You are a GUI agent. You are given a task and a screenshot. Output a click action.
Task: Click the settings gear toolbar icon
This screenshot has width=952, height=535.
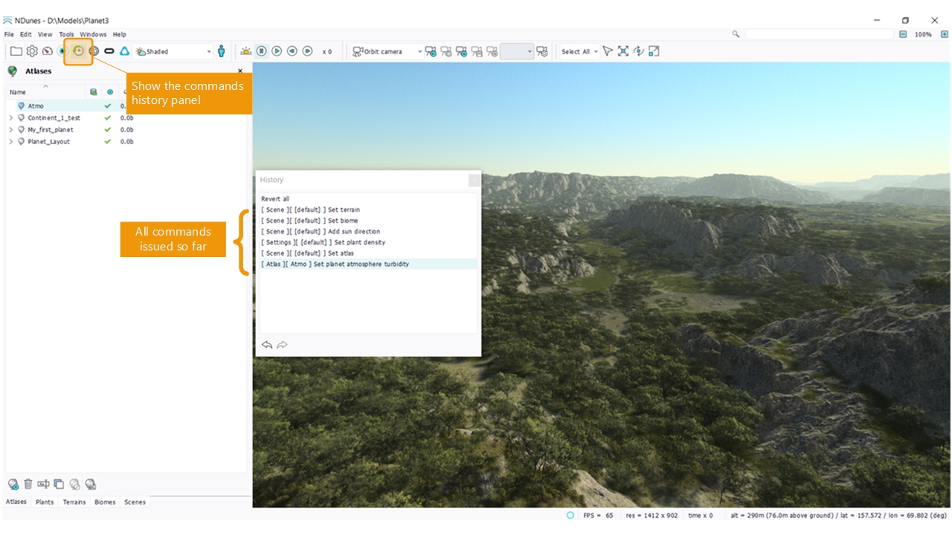[32, 51]
